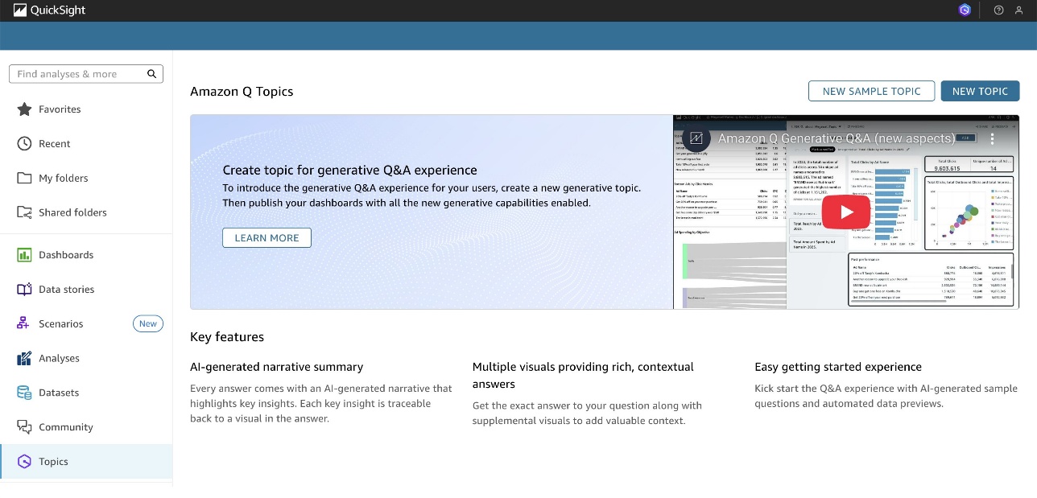Click the Amazon Q Topics heading
This screenshot has width=1037, height=498.
(x=242, y=92)
